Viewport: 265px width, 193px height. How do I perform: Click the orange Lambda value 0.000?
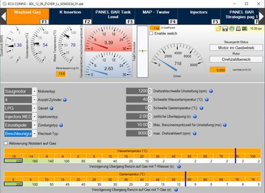[x=218, y=70]
